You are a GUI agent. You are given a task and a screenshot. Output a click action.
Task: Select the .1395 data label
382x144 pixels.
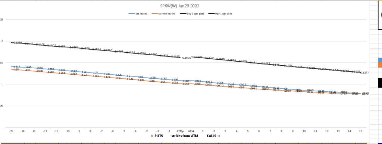coord(28,67)
